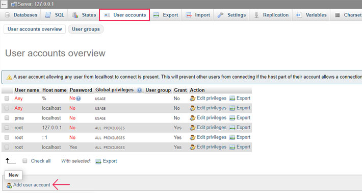Open the SQL tab
The width and height of the screenshot is (362, 193).
click(55, 15)
